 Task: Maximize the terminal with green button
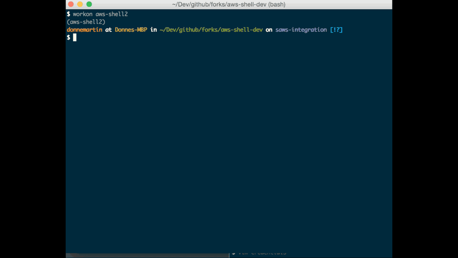click(89, 4)
